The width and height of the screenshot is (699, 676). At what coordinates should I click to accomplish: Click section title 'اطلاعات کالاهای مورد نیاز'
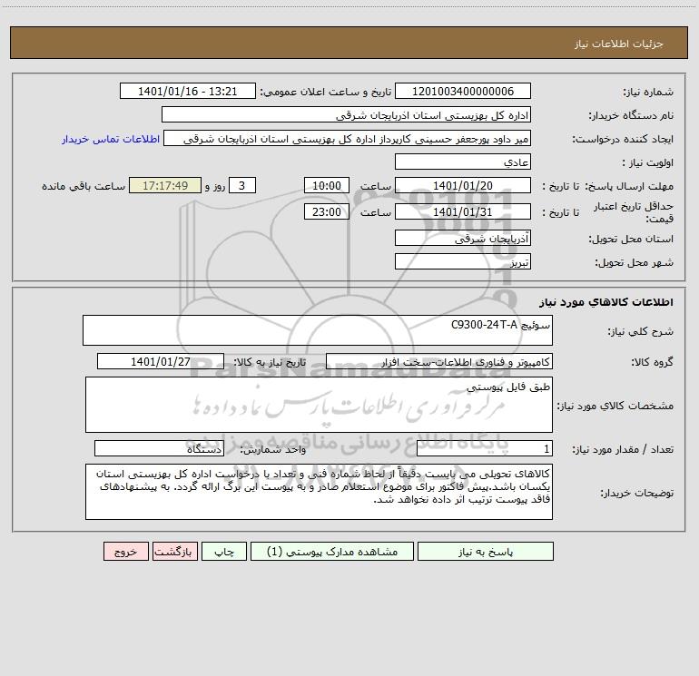click(x=606, y=302)
